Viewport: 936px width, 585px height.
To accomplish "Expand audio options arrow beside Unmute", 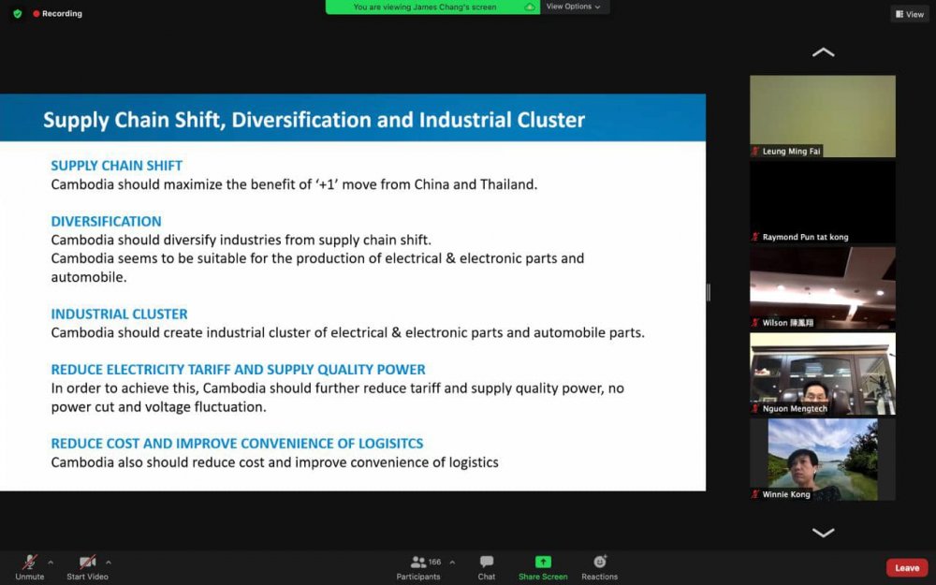I will pyautogui.click(x=51, y=563).
